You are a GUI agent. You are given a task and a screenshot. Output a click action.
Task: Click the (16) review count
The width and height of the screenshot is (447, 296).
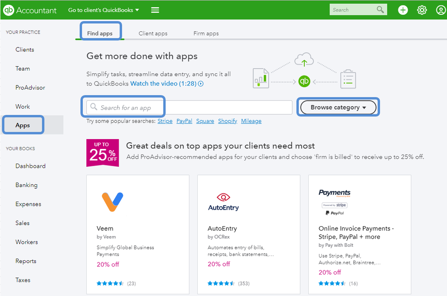pyautogui.click(x=353, y=283)
